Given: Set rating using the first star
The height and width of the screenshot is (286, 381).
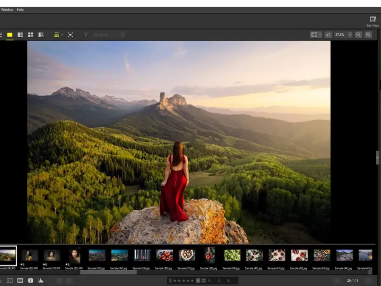Looking at the screenshot, I should (175, 281).
